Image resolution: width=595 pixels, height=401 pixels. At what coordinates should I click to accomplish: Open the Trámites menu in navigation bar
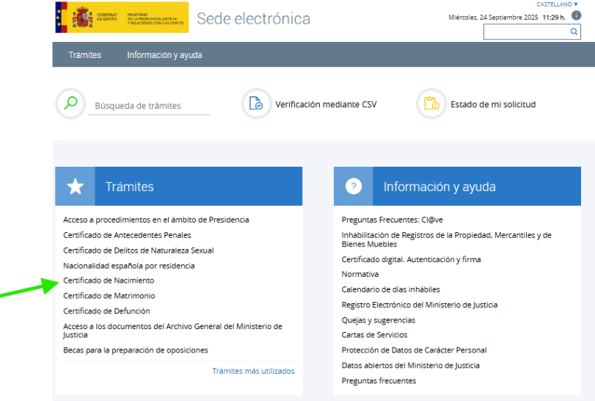84,55
